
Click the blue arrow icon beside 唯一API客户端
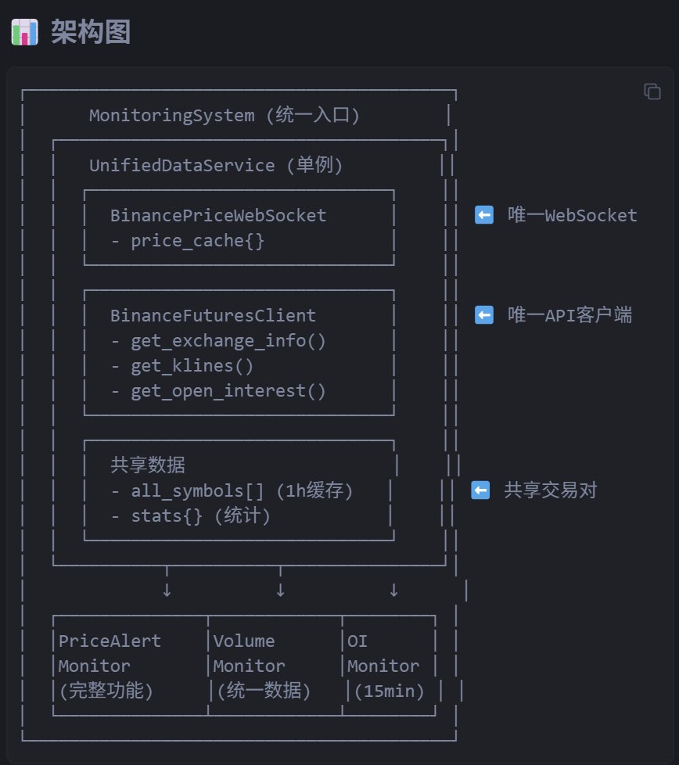(484, 315)
